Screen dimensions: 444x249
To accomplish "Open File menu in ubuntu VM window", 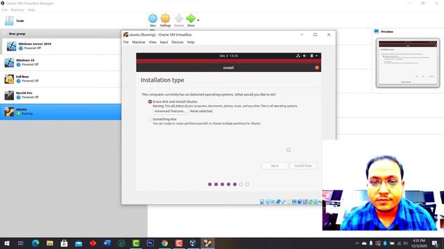I will pyautogui.click(x=126, y=42).
